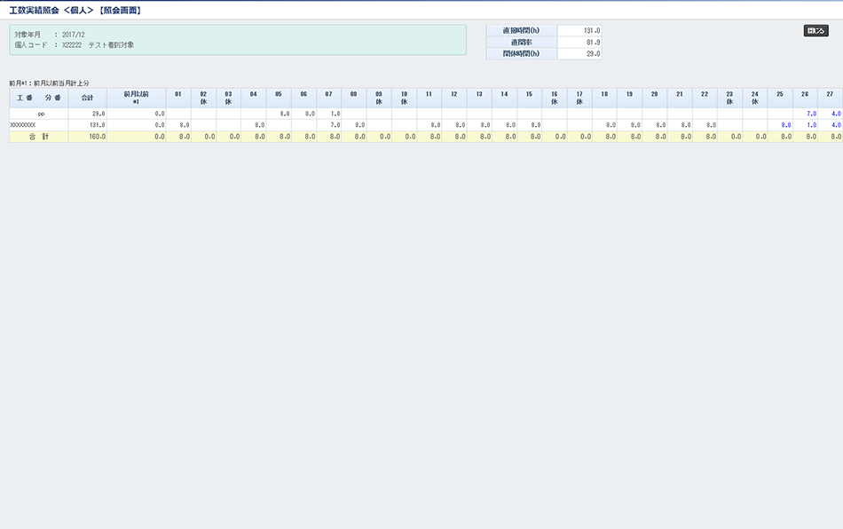Viewport: 843px width, 529px height.
Task: Click the 前月*1 footnote text
Action: tap(49, 83)
